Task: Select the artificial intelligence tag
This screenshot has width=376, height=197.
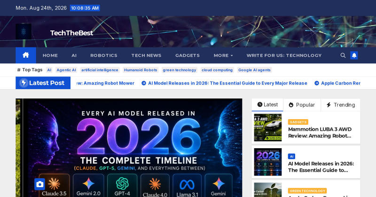Action: click(100, 70)
